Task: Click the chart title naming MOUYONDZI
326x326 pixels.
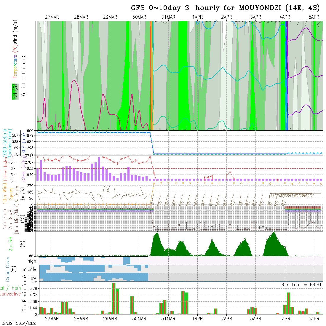Action: point(225,8)
